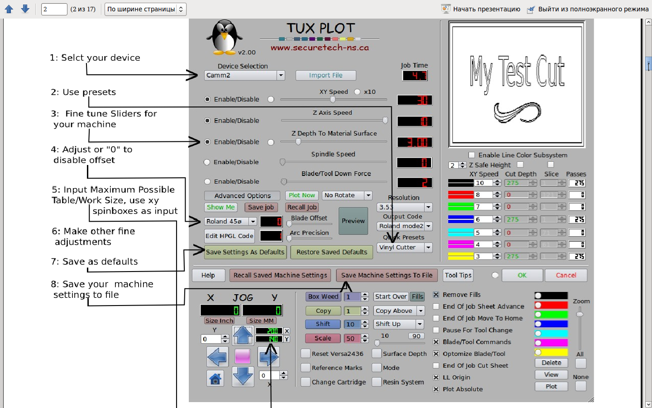Click the black row XY Speed spinbox
Image resolution: width=652 pixels, height=408 pixels.
pyautogui.click(x=488, y=183)
